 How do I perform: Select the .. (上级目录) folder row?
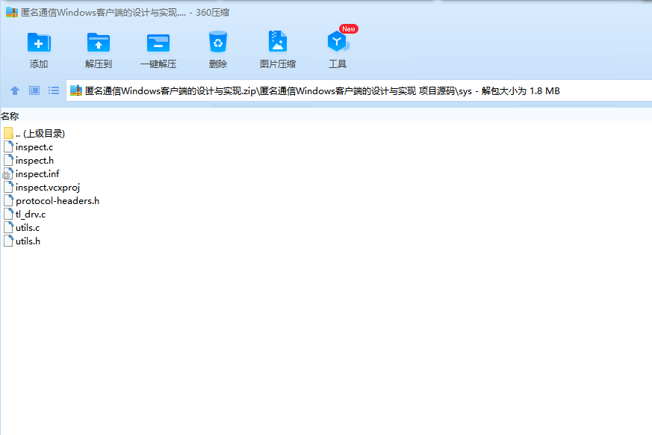click(34, 134)
